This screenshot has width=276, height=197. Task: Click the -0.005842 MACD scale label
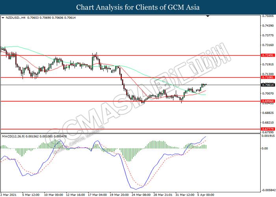(268, 190)
